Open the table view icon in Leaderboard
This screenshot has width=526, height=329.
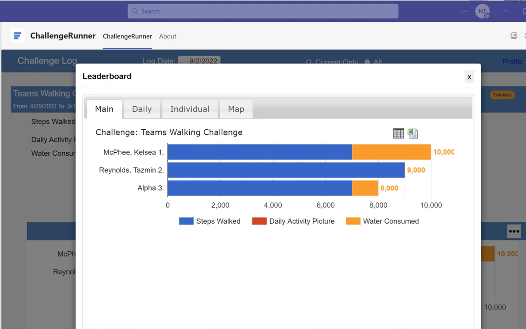pyautogui.click(x=398, y=133)
